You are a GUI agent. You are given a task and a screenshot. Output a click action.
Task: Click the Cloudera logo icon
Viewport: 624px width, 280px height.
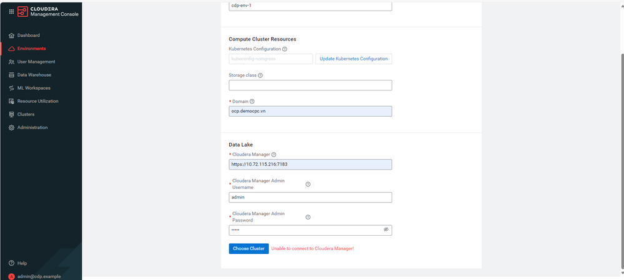[x=22, y=11]
